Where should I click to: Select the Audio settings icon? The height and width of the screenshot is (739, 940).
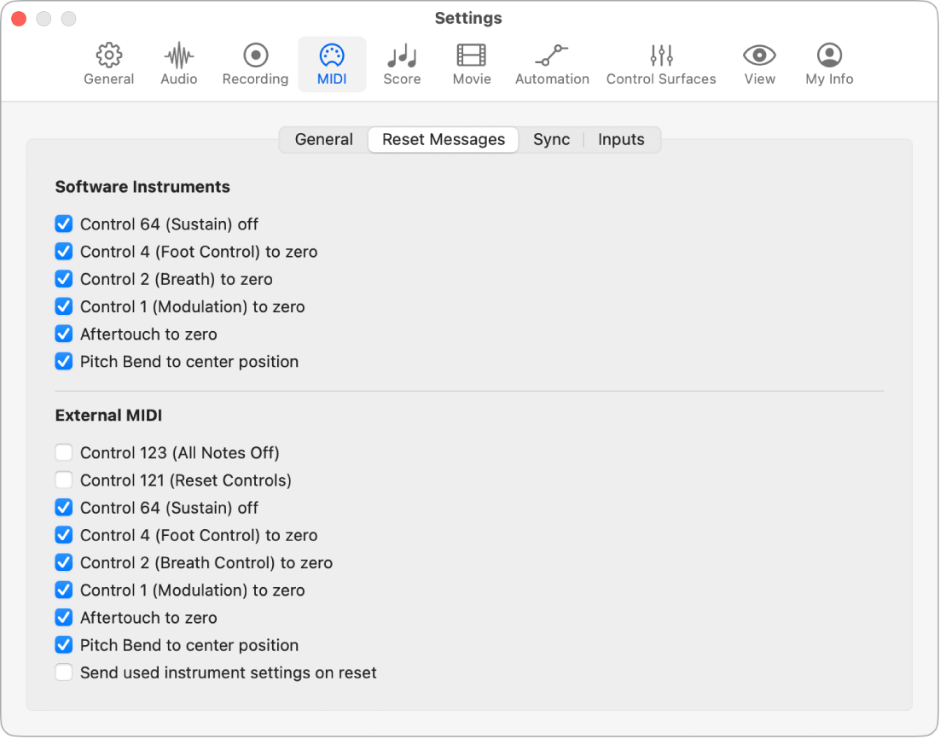[178, 61]
